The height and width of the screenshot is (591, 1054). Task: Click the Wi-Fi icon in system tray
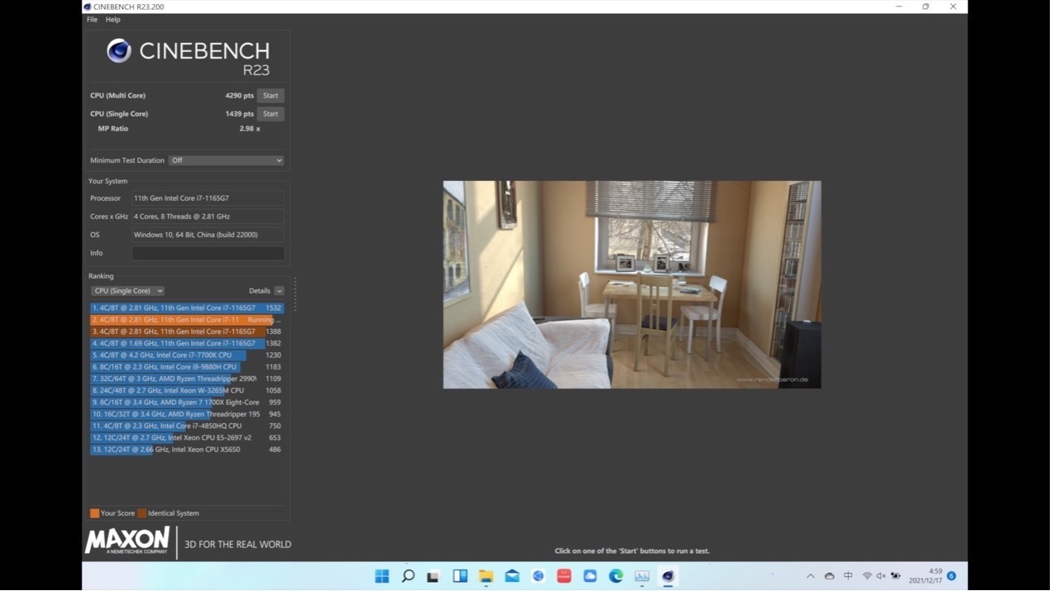(867, 576)
